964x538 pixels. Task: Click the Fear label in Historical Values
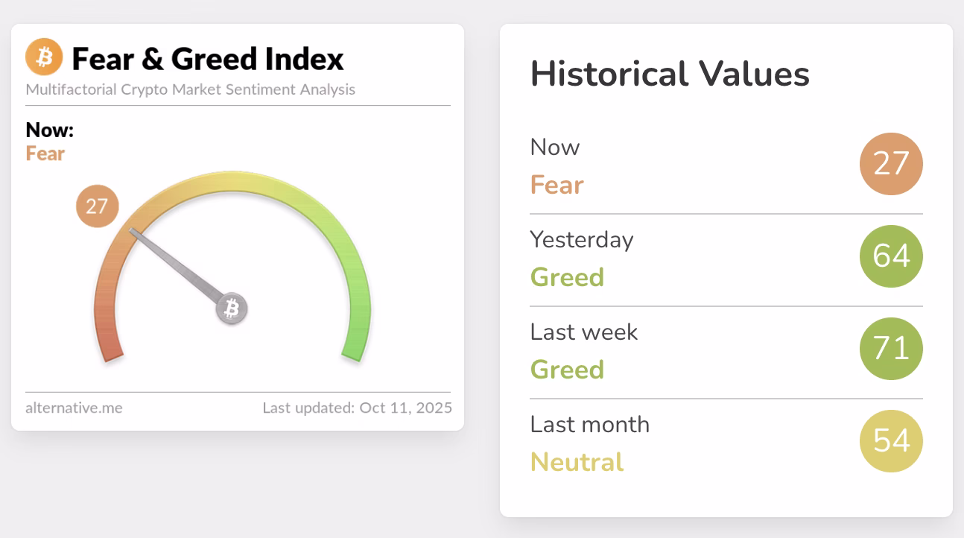pyautogui.click(x=556, y=185)
